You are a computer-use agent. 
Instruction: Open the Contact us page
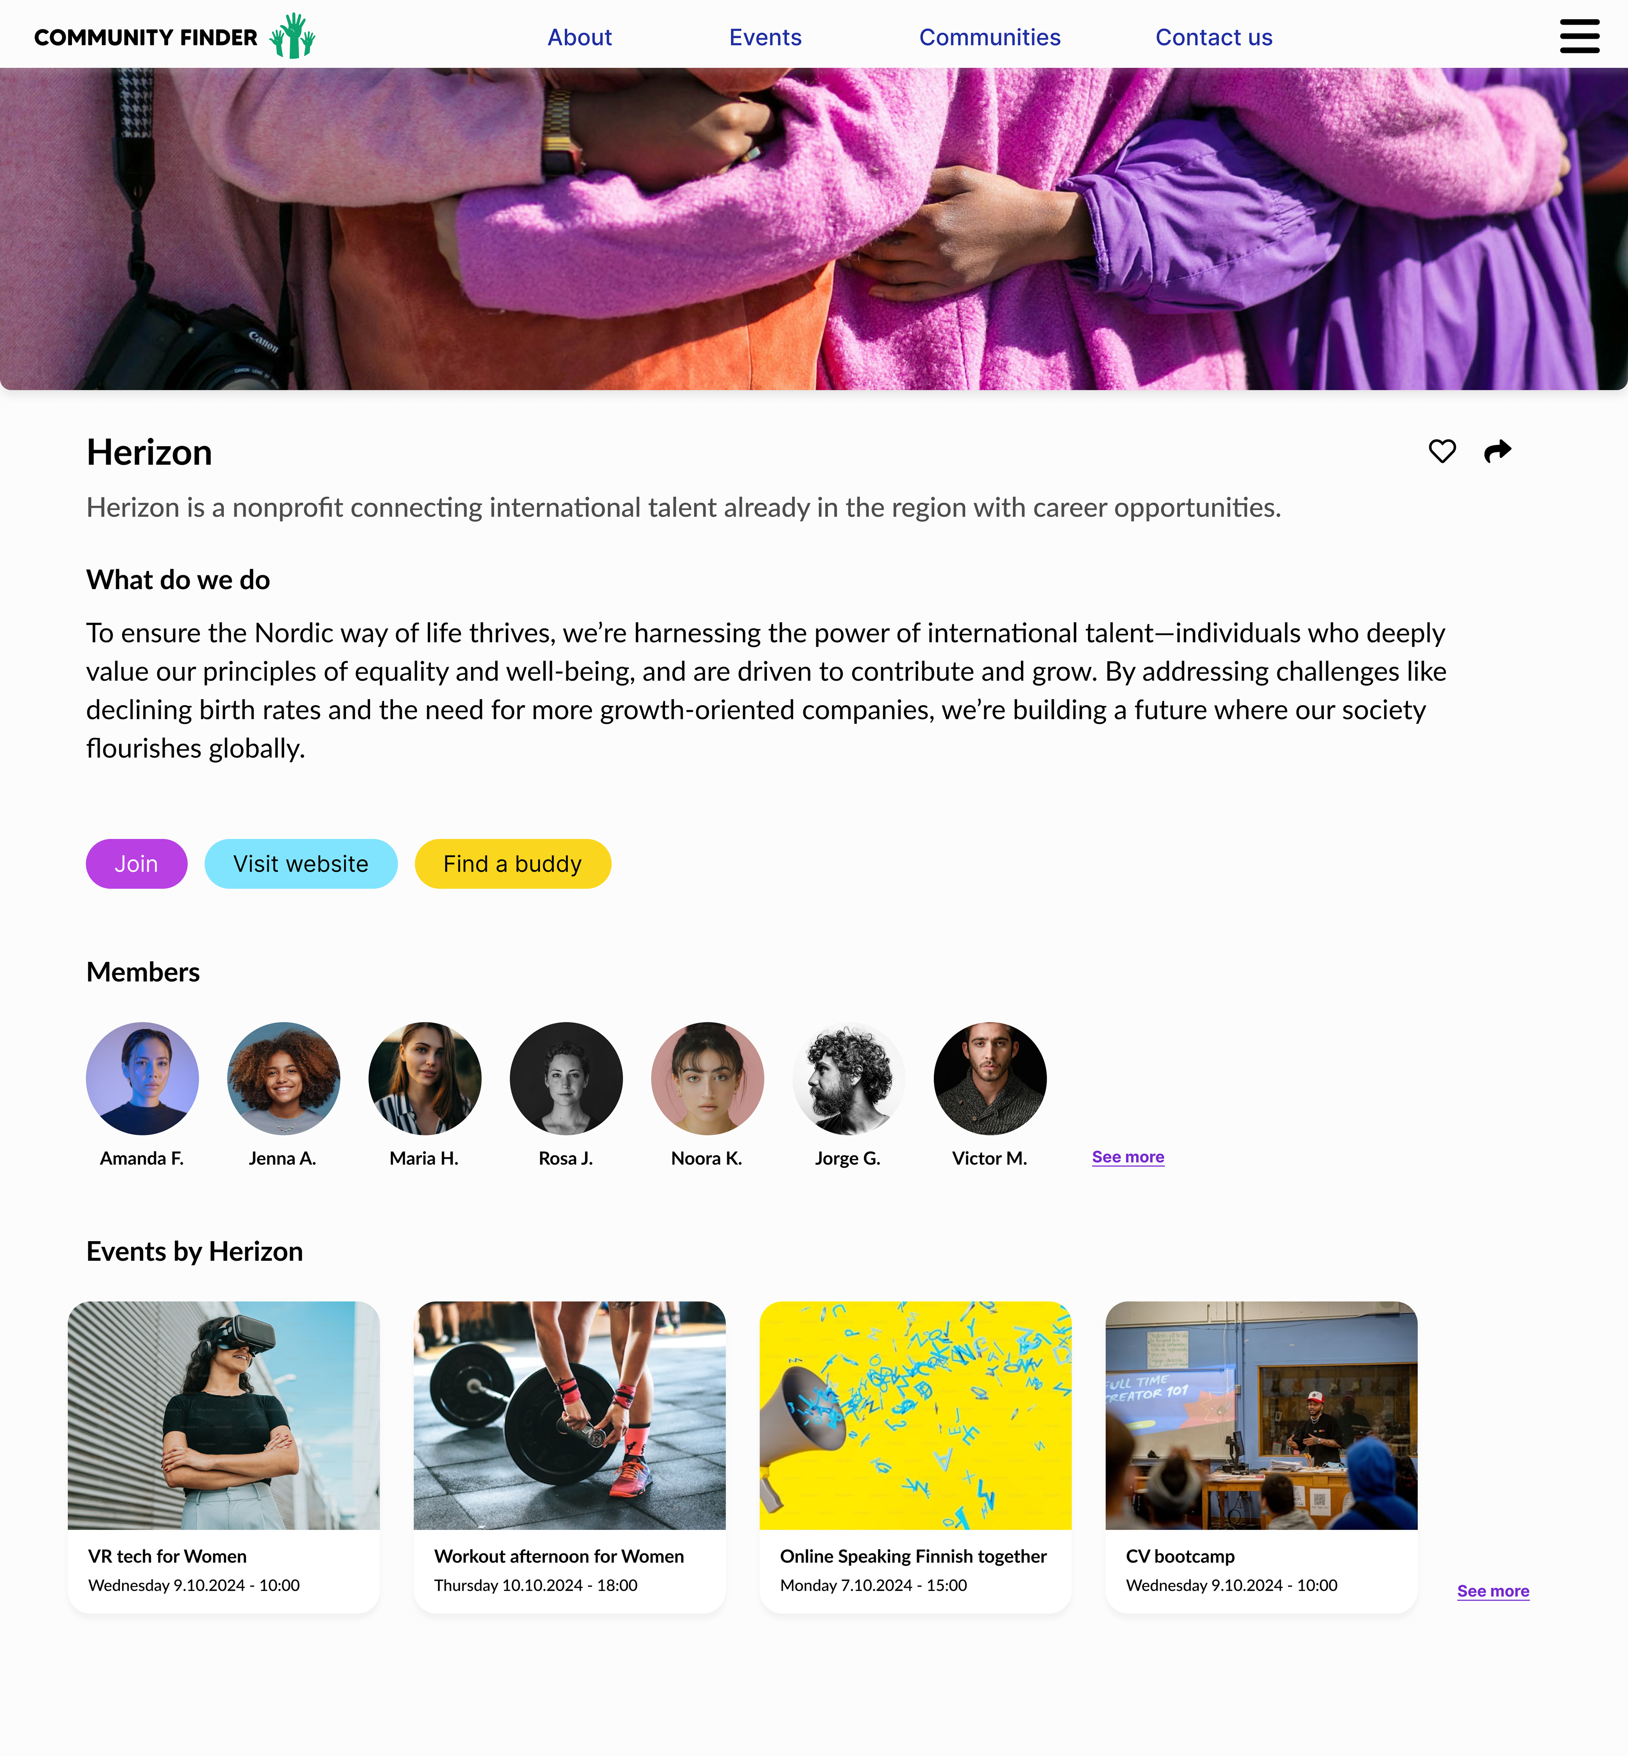coord(1213,37)
